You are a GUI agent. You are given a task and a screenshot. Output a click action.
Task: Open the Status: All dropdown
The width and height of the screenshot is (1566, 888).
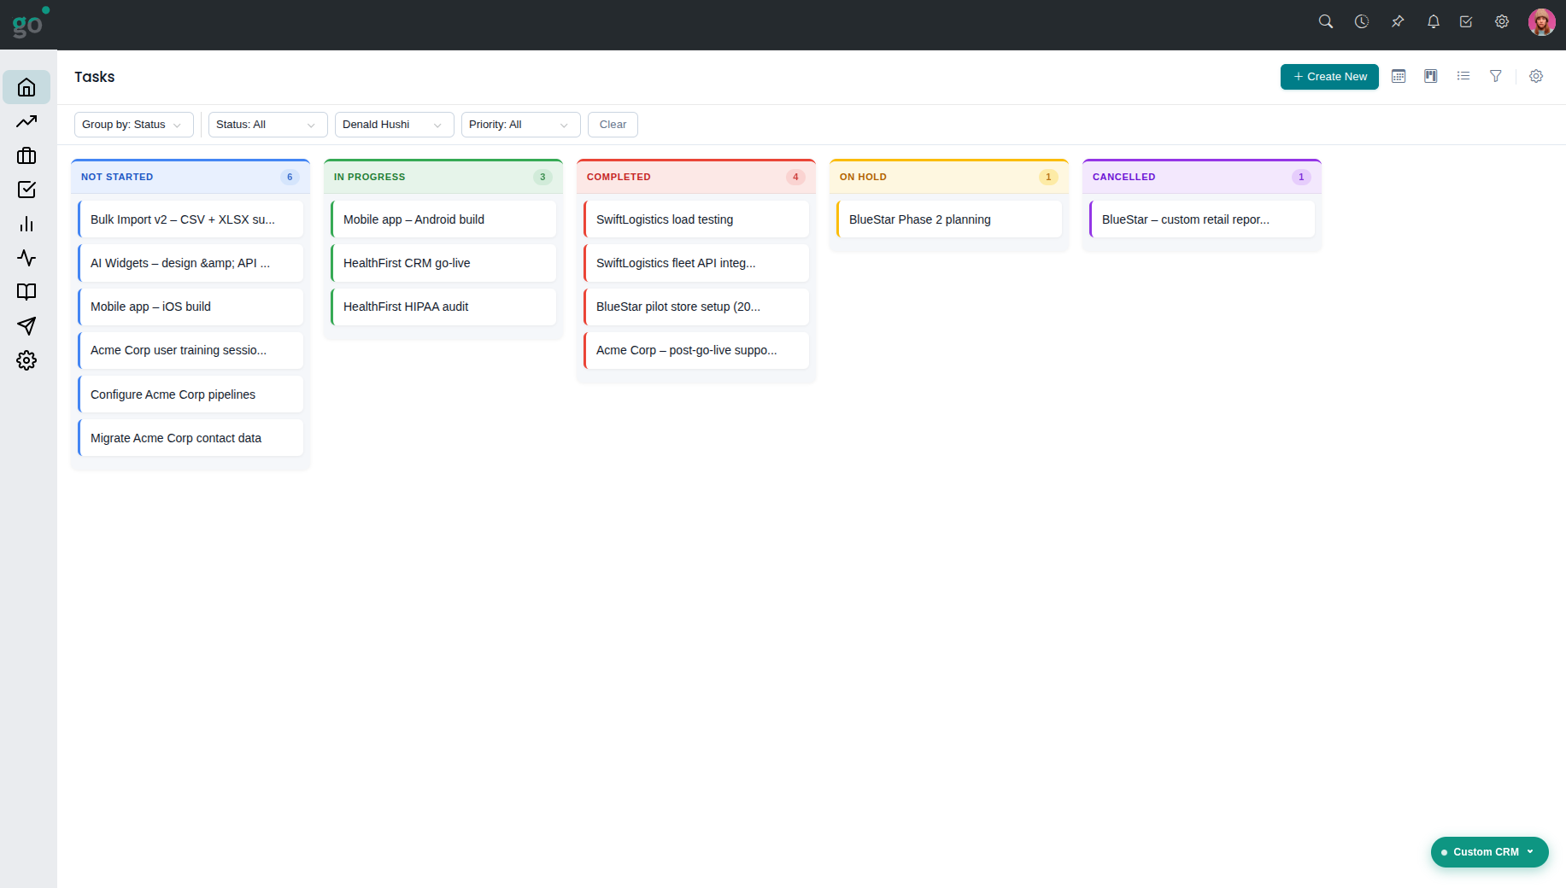(x=268, y=125)
